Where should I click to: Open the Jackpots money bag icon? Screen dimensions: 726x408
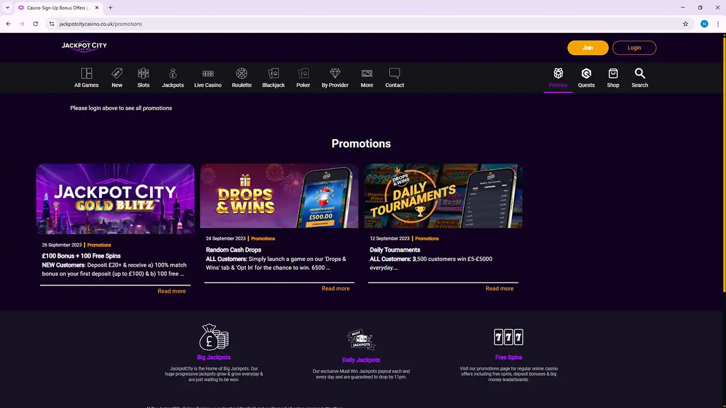[x=173, y=74]
